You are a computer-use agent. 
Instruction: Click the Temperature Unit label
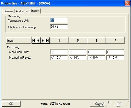click(19, 21)
